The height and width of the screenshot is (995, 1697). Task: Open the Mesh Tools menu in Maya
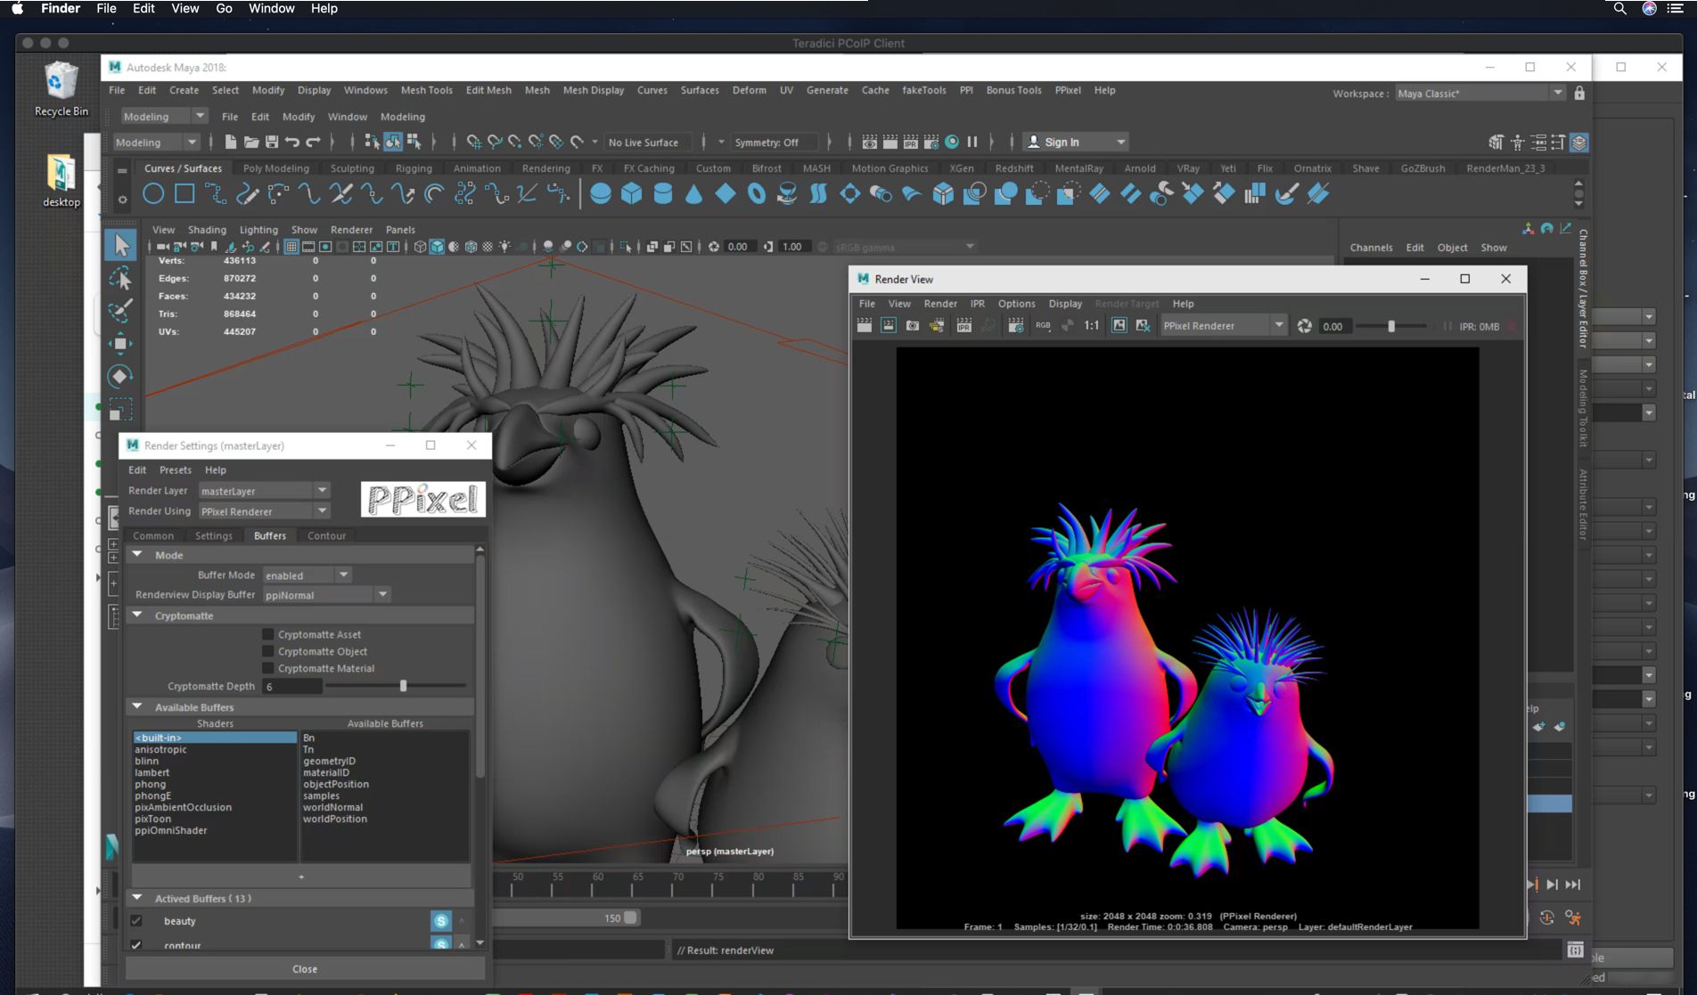[x=426, y=90]
